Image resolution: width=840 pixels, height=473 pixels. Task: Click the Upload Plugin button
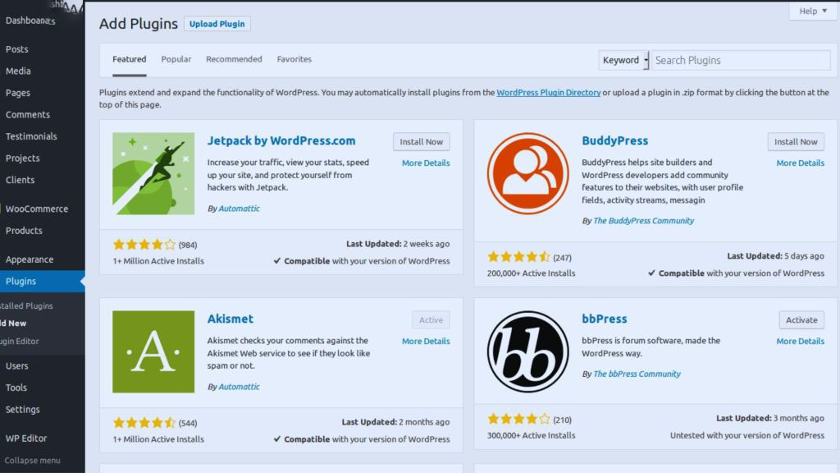217,24
